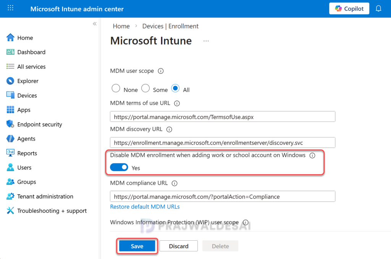Image resolution: width=391 pixels, height=259 pixels.
Task: Click the Reports screen icon
Action: pos(10,153)
